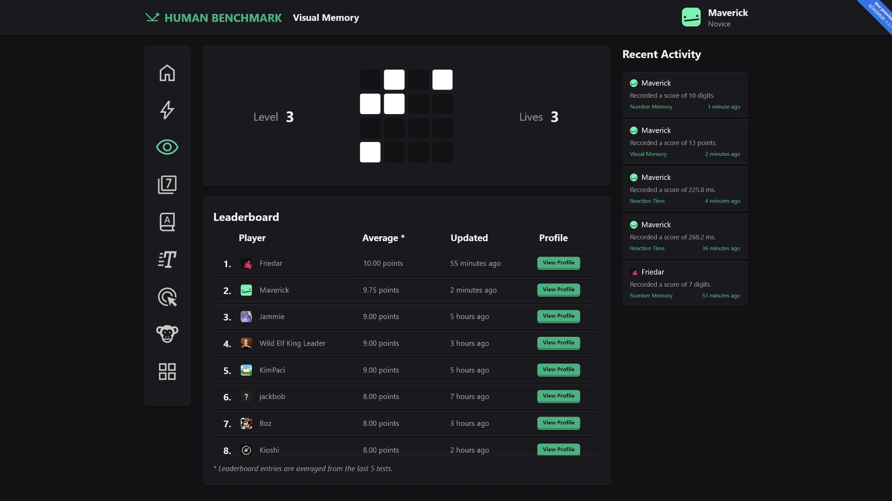Open the Home page from sidebar
The height and width of the screenshot is (501, 892).
coord(167,73)
